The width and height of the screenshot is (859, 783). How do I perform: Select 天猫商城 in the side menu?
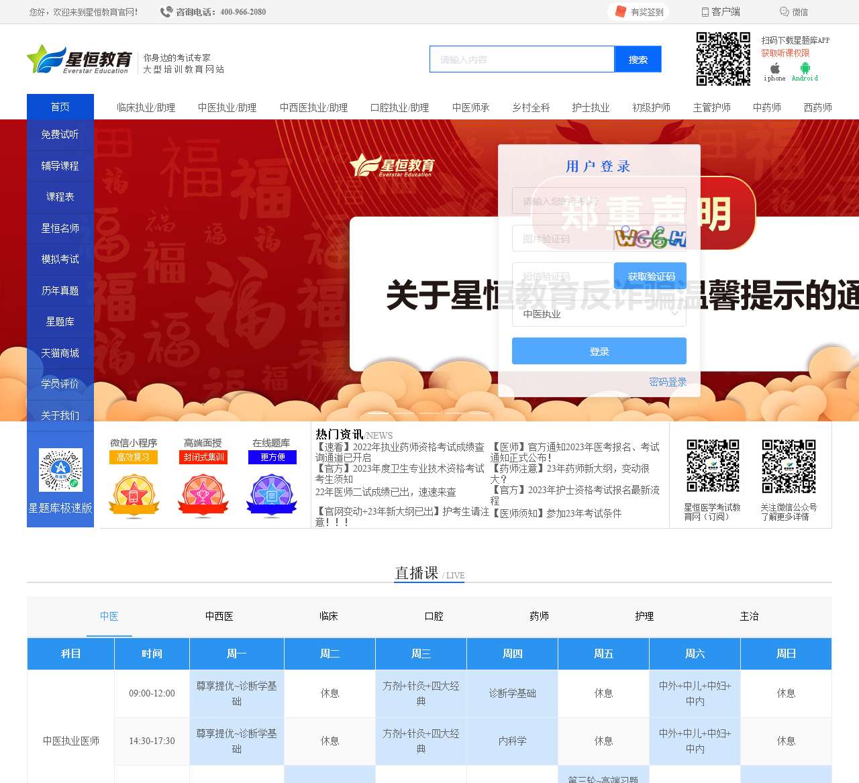pyautogui.click(x=60, y=353)
